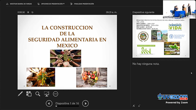This screenshot has height=110, width=196.
Task: Pause the presentation timer
Action: [28, 12]
